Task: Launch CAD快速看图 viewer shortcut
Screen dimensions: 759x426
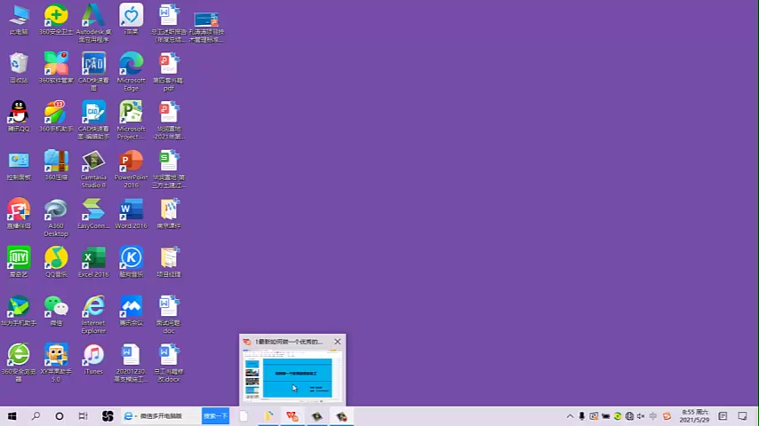Action: click(x=93, y=72)
